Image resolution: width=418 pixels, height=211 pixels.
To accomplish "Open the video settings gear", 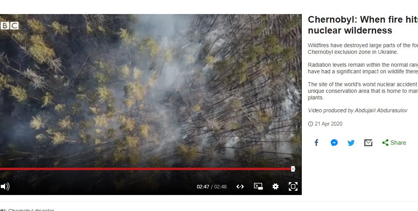I will 276,186.
